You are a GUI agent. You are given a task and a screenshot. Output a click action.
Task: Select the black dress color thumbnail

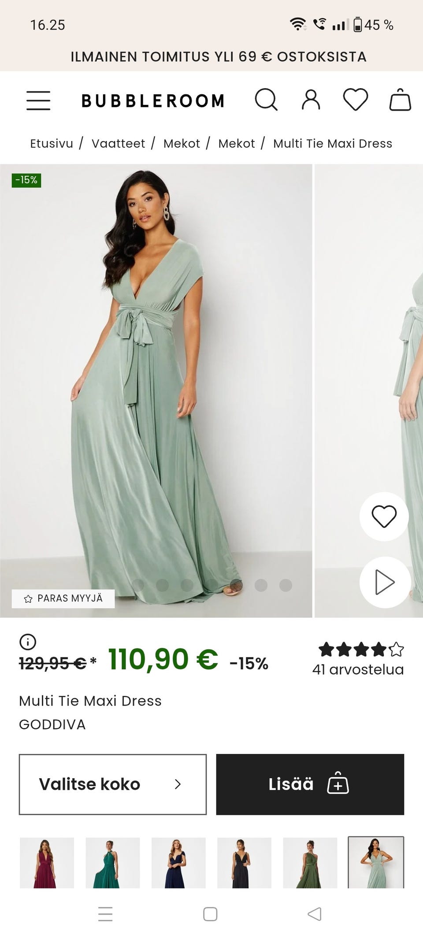[x=244, y=862]
